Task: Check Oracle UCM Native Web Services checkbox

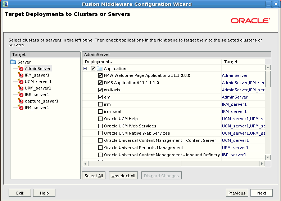Action: (100, 133)
